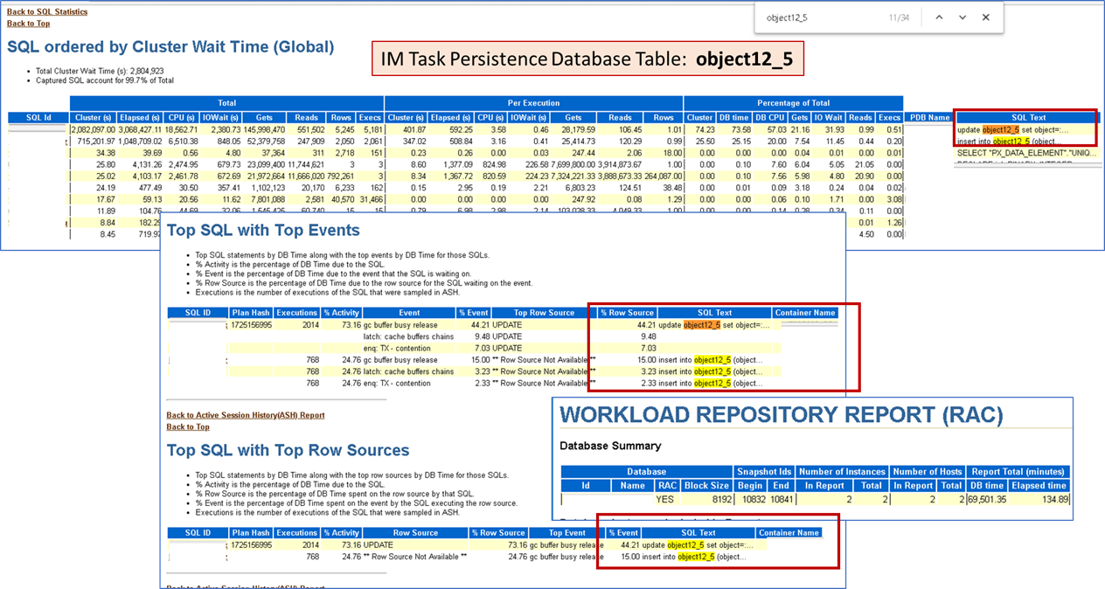The image size is (1105, 589).
Task: Follow the Back to SQL Statistics link
Action: point(47,12)
